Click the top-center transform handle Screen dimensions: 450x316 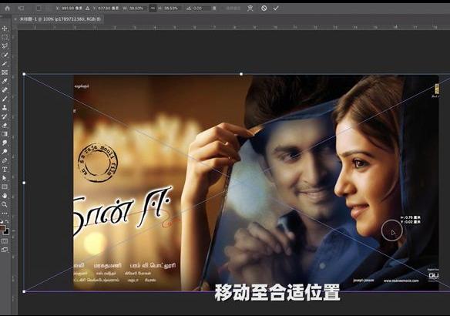tap(241, 74)
